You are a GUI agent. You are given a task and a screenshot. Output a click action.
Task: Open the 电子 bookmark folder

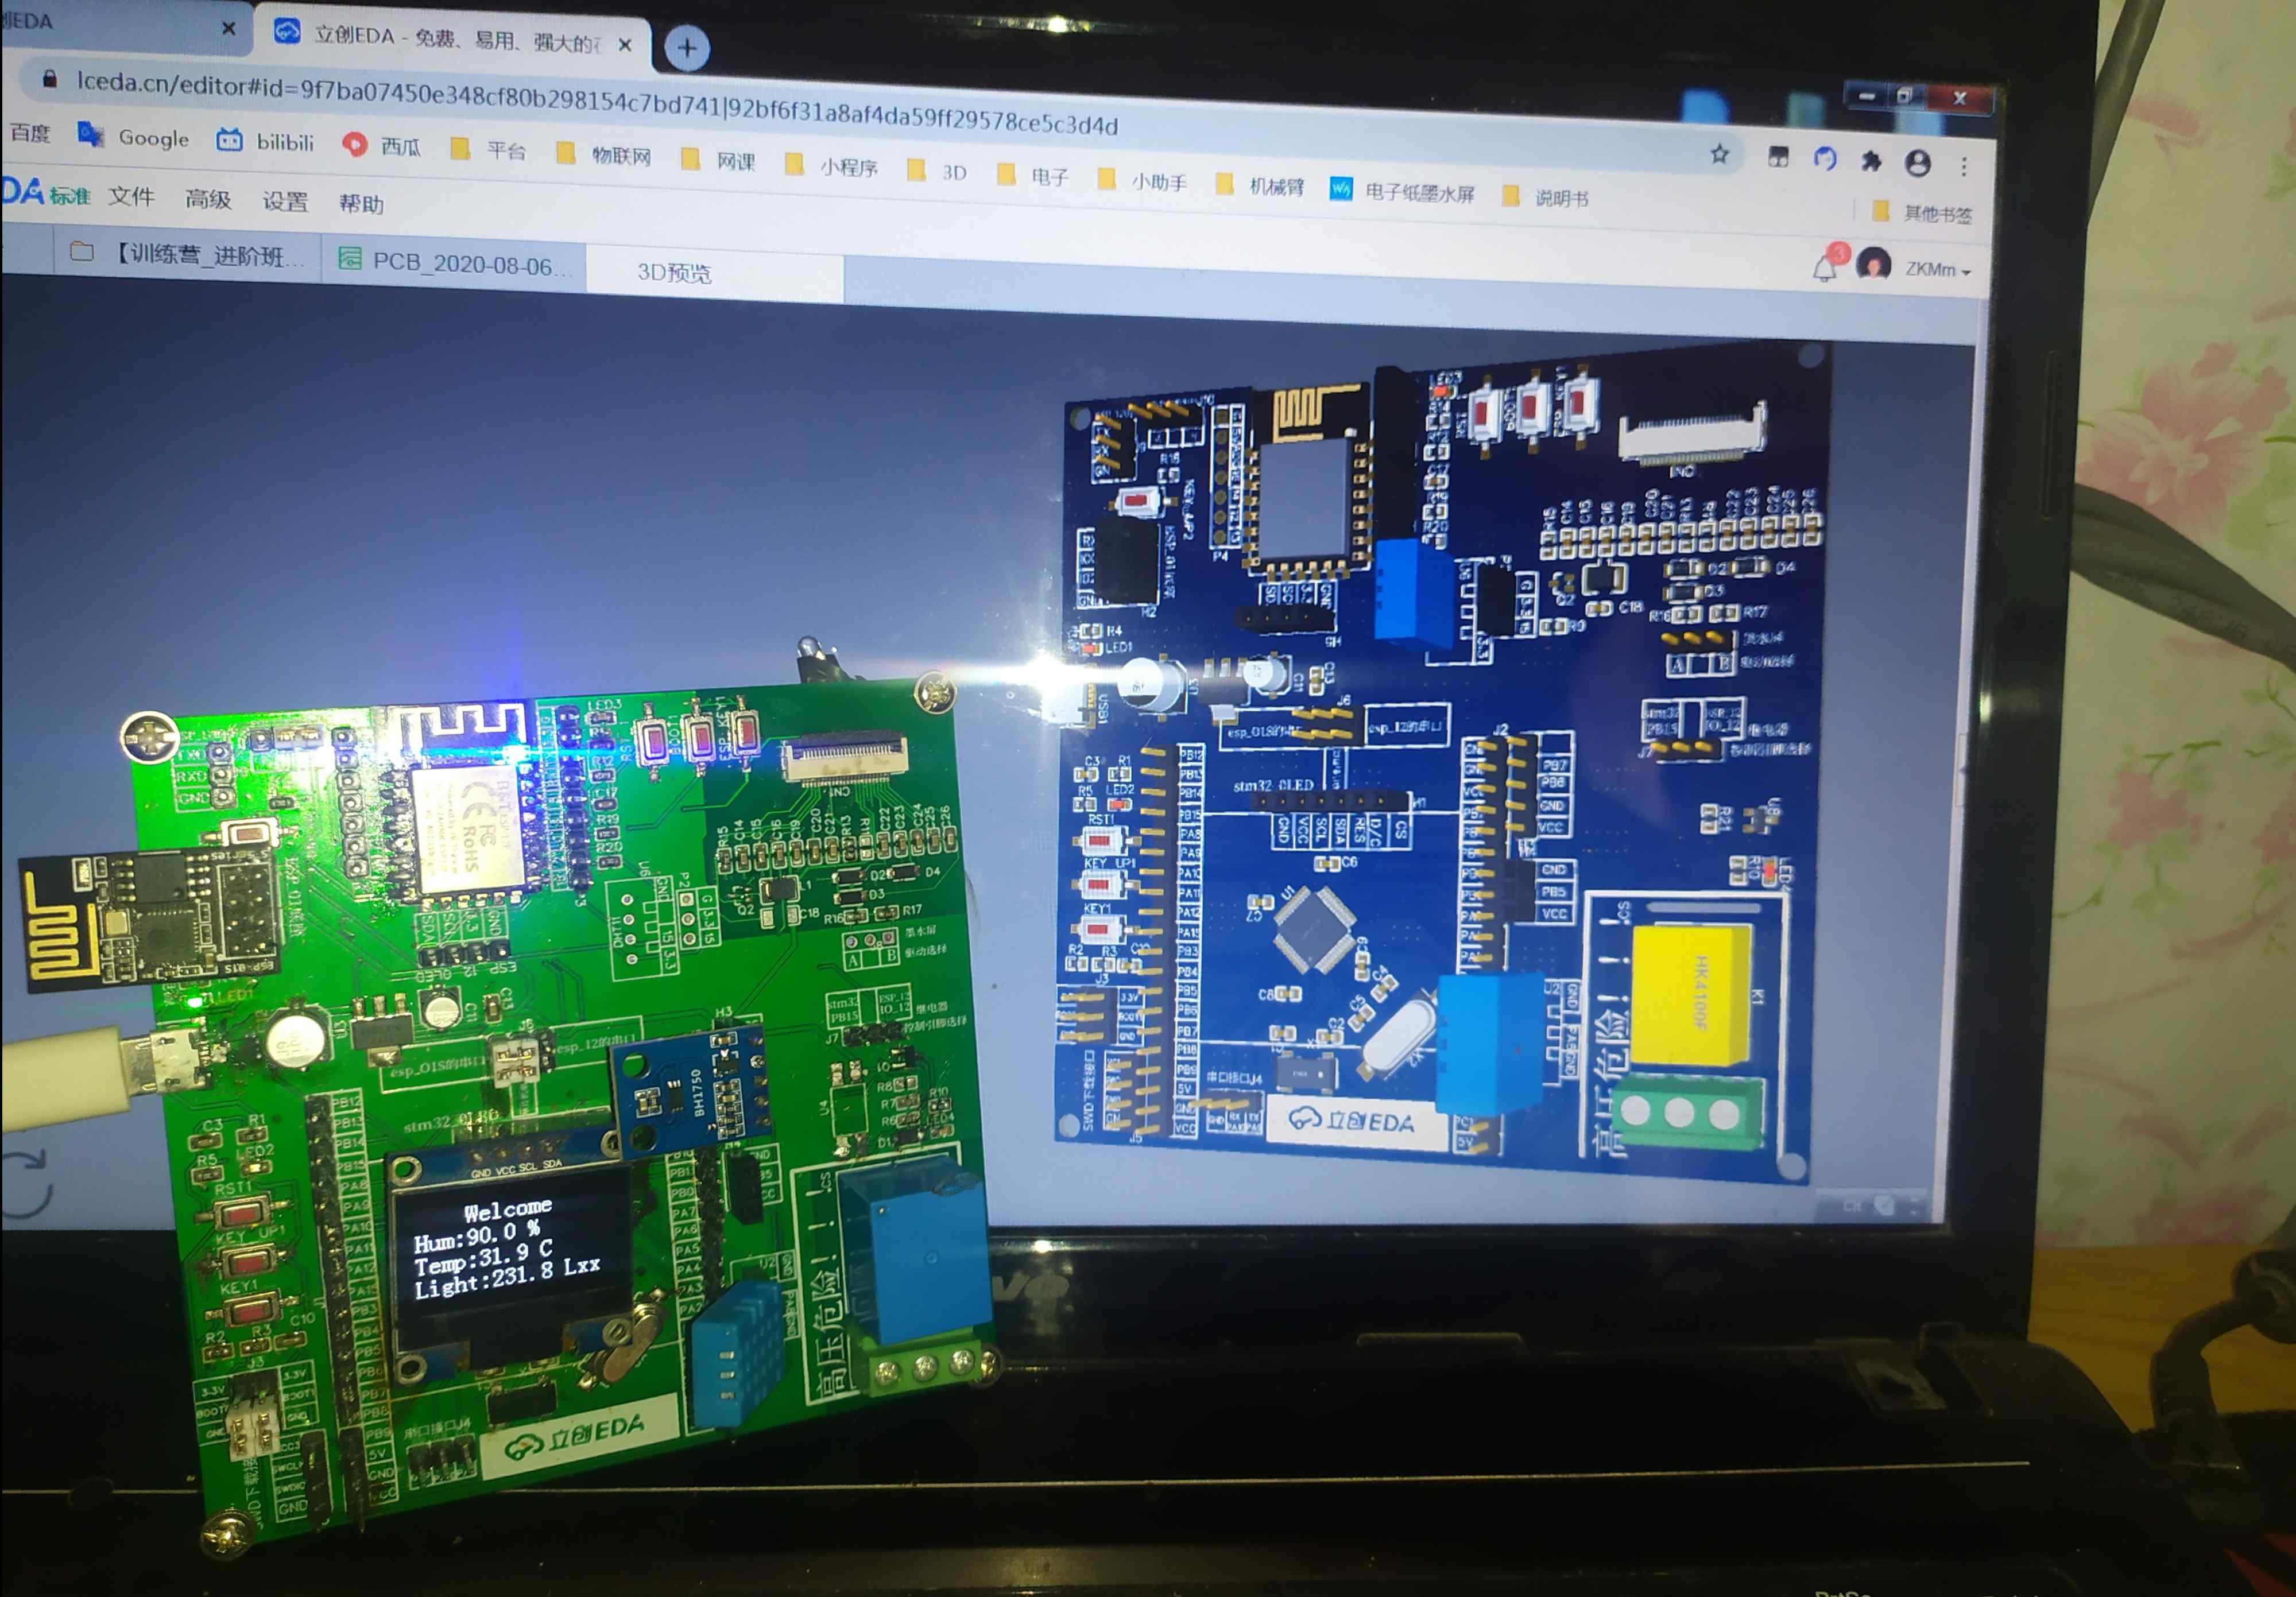(x=1033, y=176)
